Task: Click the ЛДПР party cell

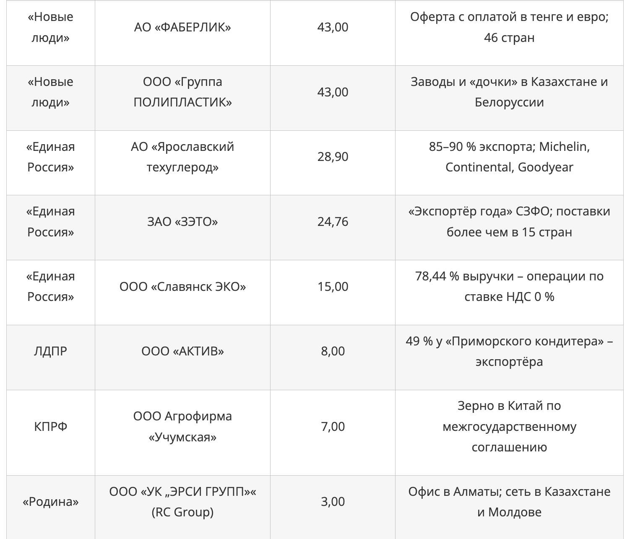Action: [51, 351]
